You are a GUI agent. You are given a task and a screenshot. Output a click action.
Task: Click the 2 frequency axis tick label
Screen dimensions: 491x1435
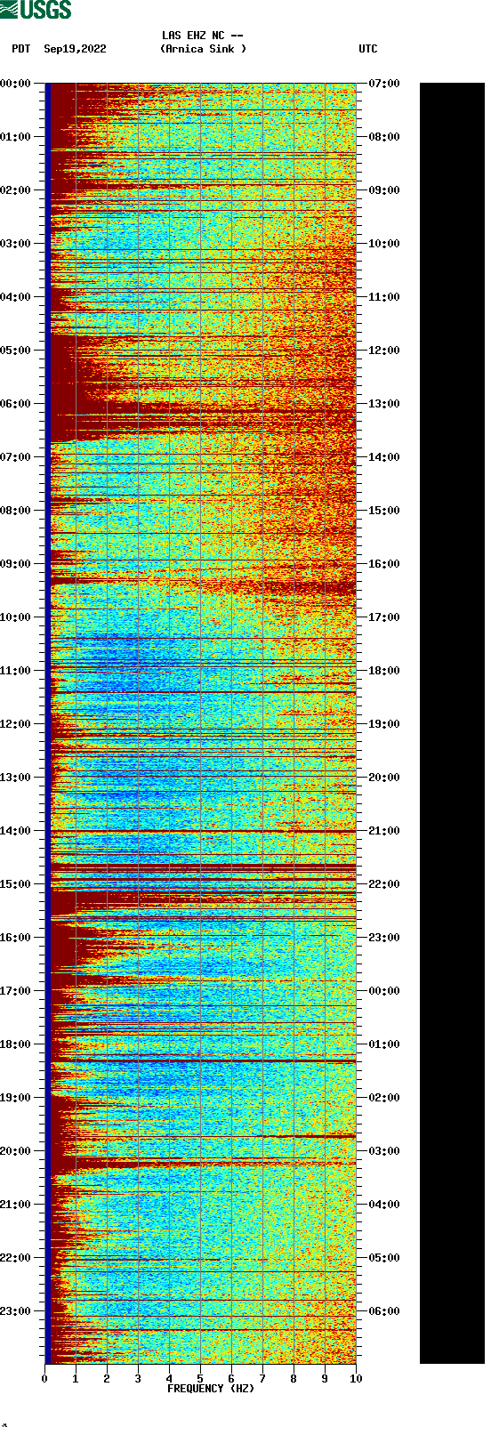click(x=107, y=1379)
